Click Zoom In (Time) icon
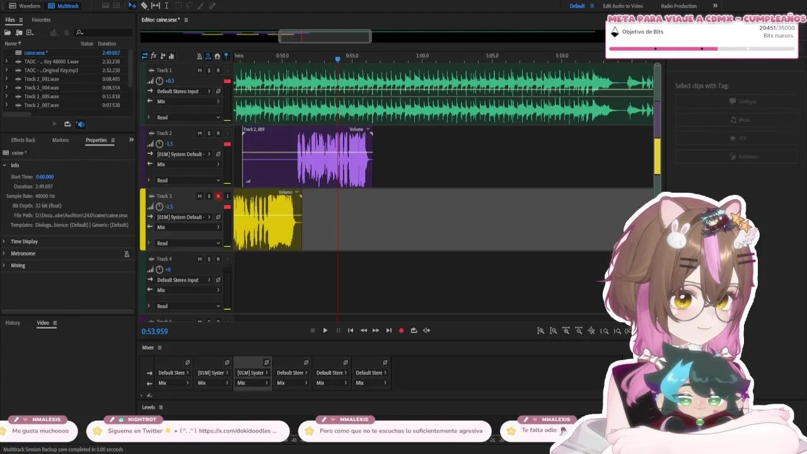The image size is (807, 454). tap(566, 331)
